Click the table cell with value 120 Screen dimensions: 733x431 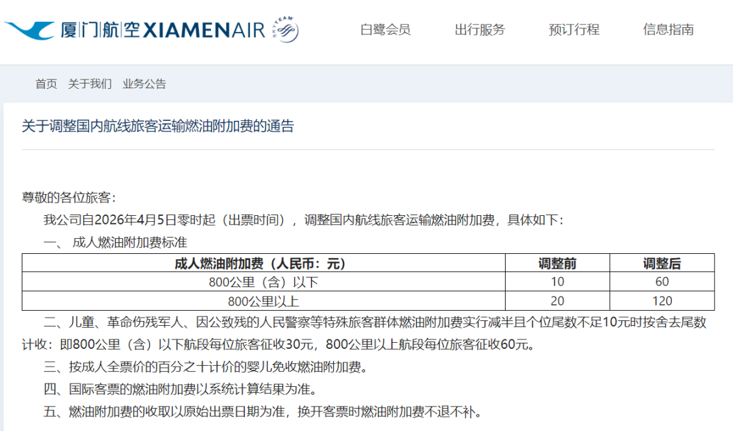662,301
